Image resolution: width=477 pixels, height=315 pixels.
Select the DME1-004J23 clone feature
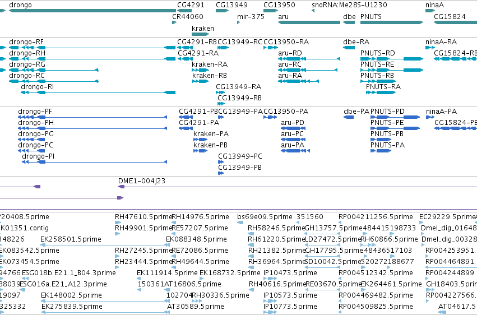click(x=298, y=187)
